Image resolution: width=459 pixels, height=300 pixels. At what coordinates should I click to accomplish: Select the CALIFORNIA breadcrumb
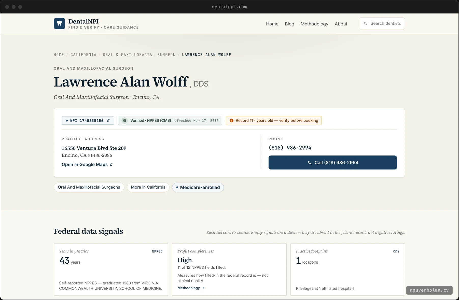(84, 55)
